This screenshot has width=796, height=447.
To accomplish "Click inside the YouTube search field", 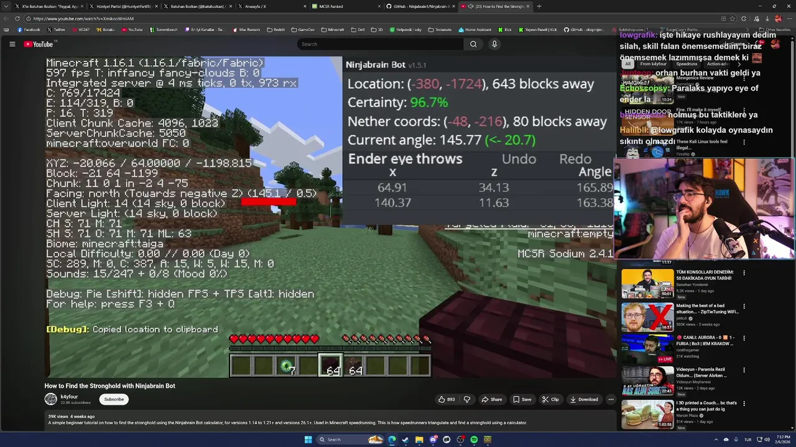I will (380, 44).
